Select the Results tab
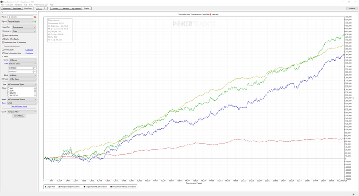The width and height of the screenshot is (359, 196). click(x=55, y=8)
